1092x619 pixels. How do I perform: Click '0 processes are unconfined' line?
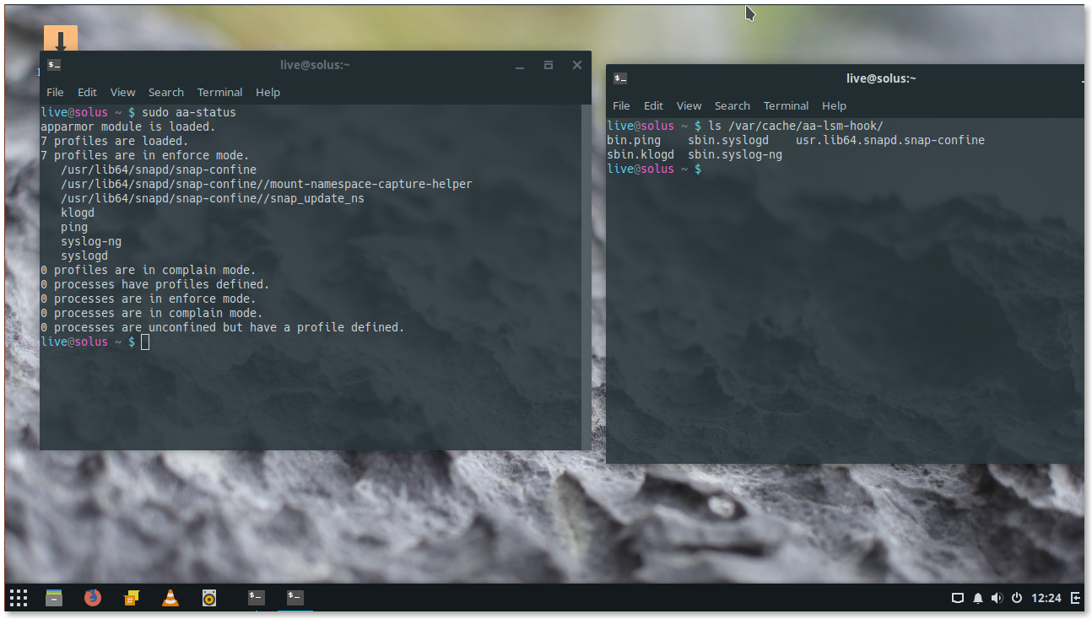223,327
